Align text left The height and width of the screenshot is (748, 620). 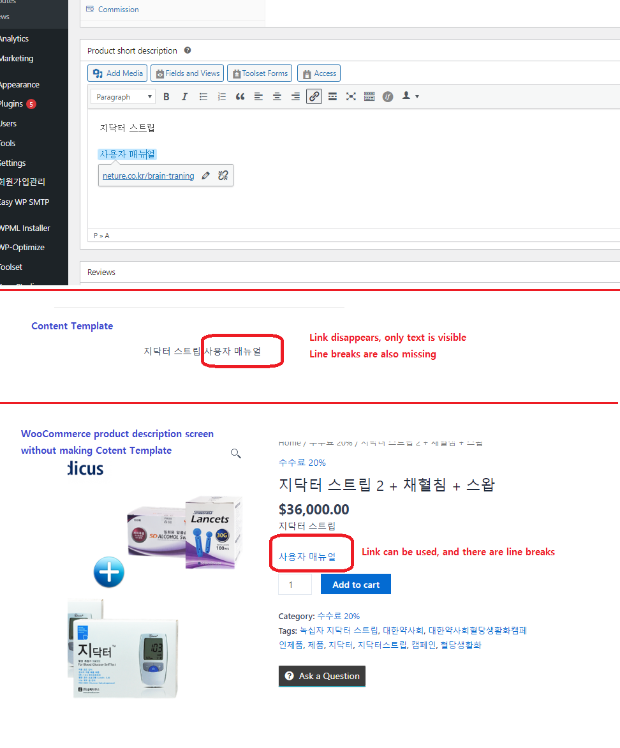tap(258, 97)
